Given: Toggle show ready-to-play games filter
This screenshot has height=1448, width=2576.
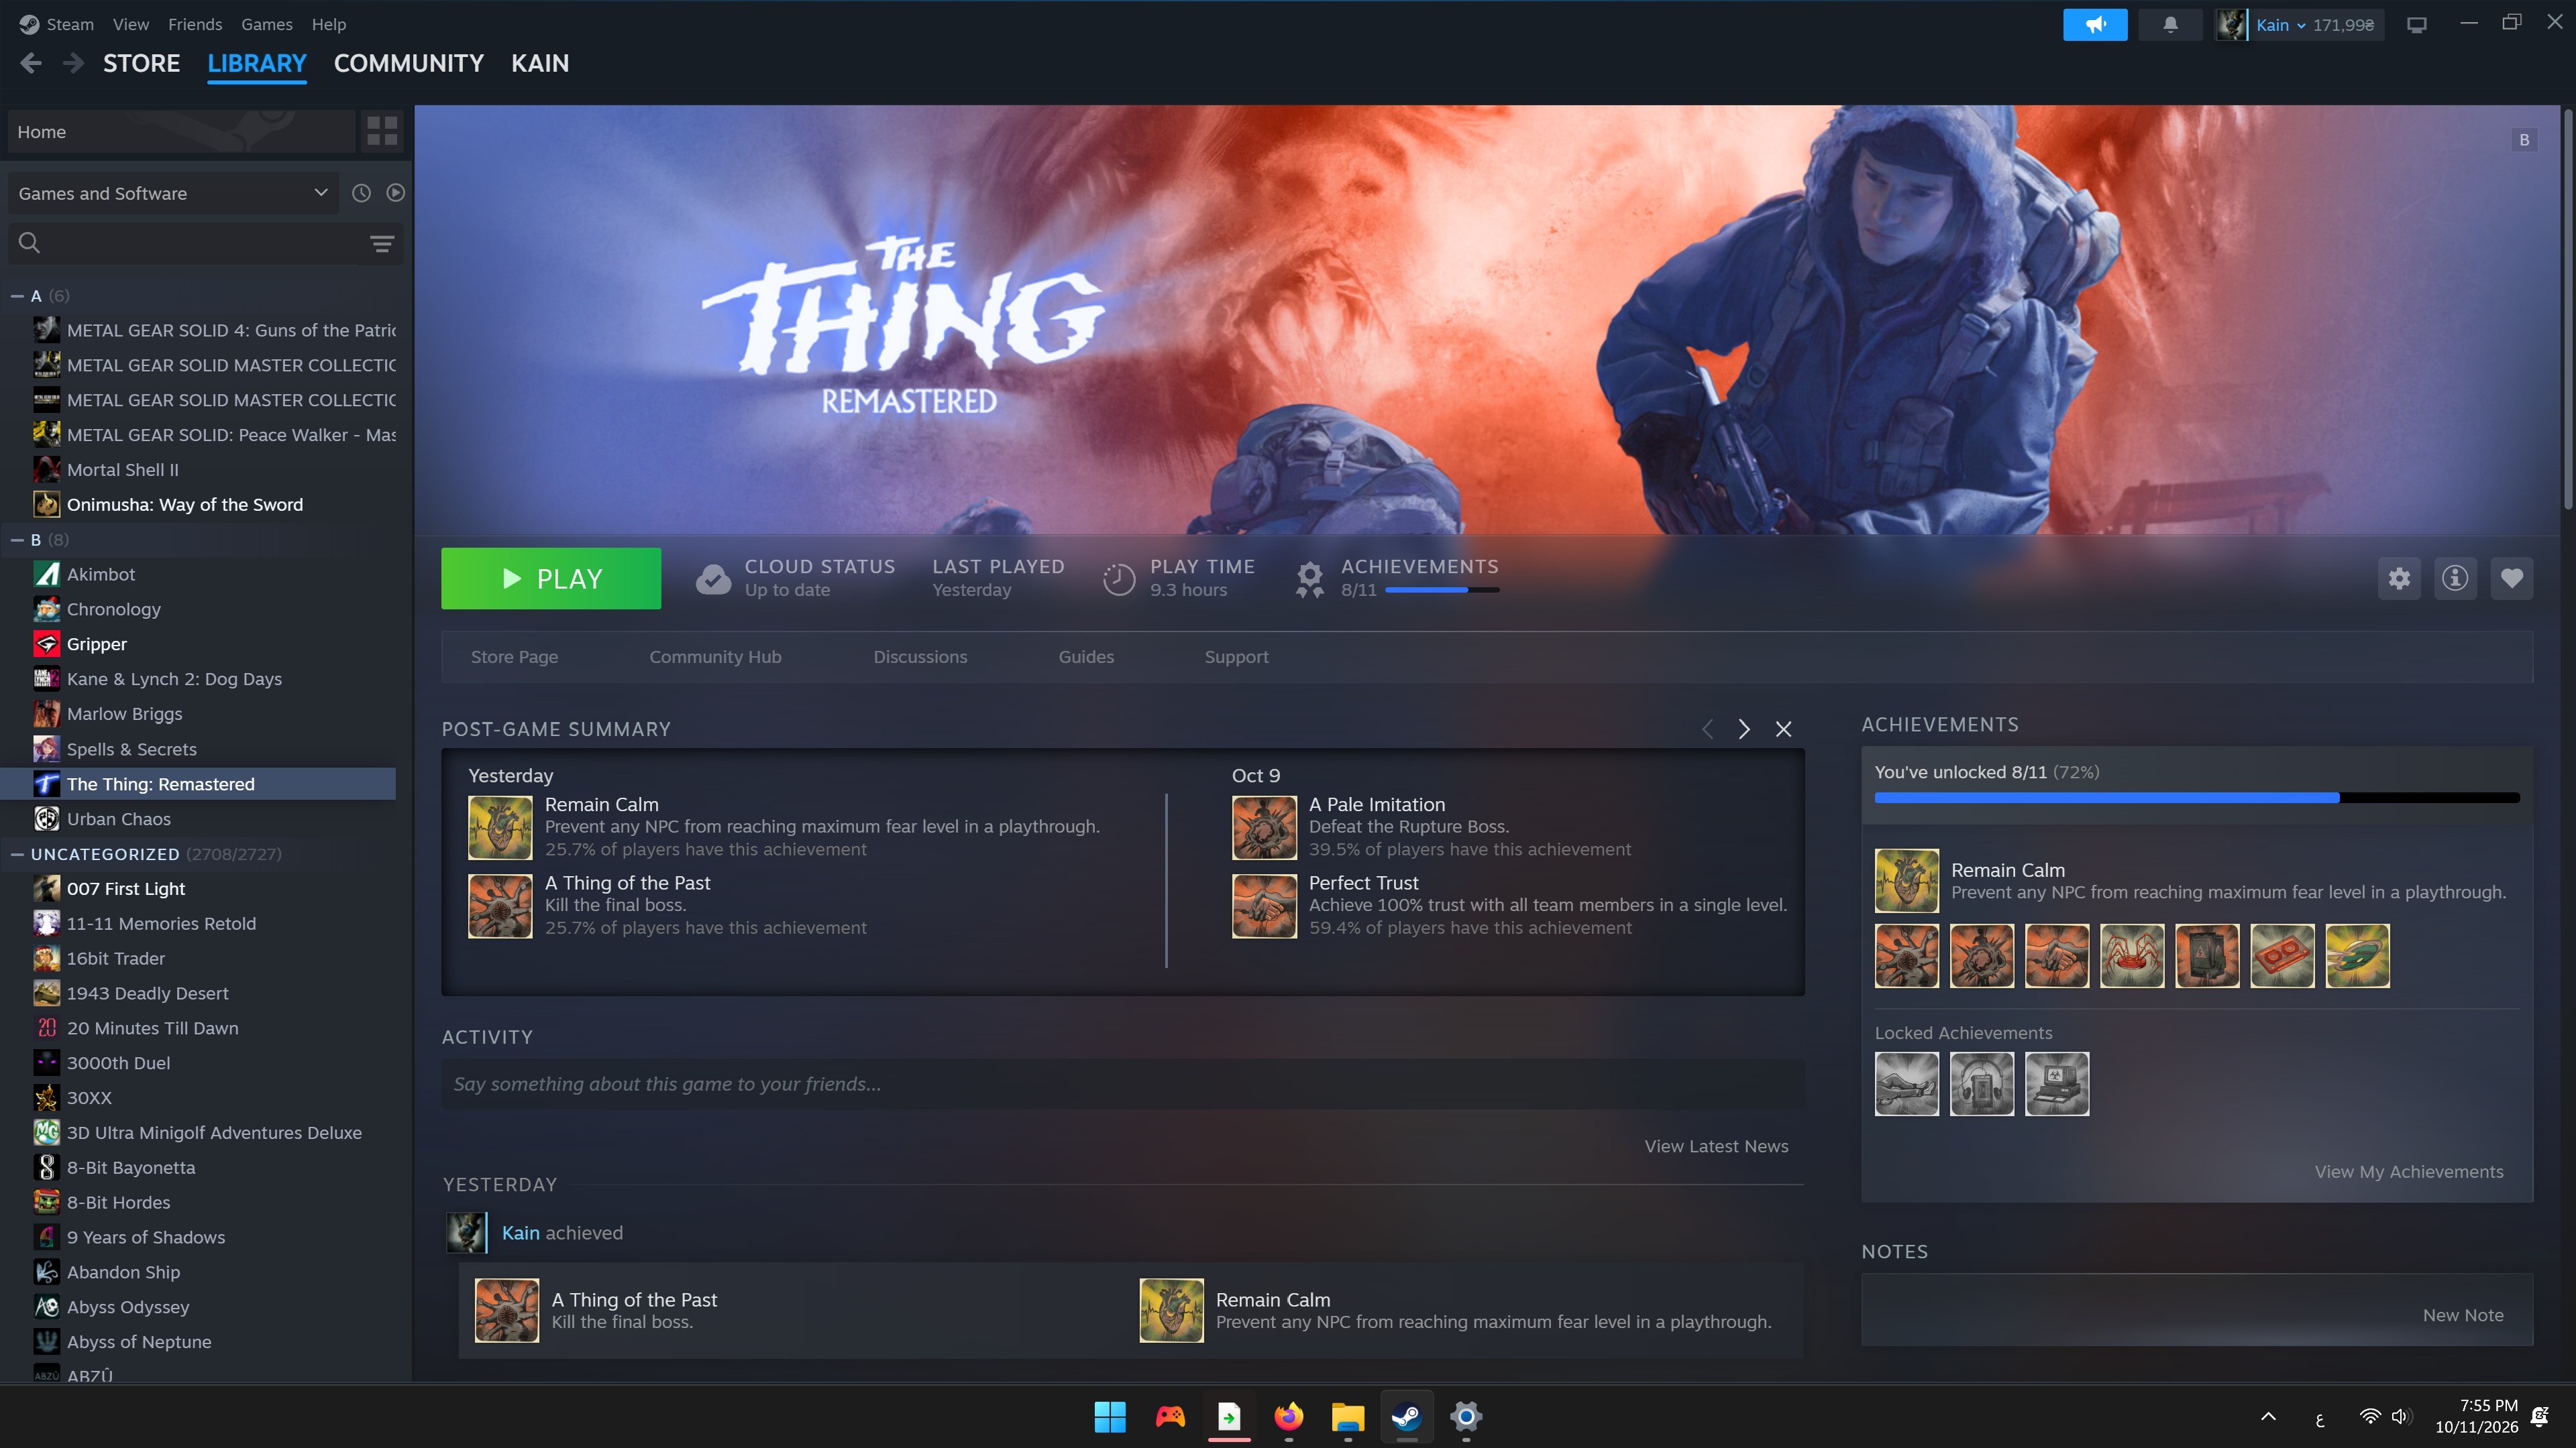Looking at the screenshot, I should (x=396, y=193).
